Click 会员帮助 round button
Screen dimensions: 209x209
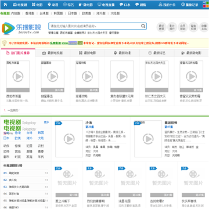(182, 27)
